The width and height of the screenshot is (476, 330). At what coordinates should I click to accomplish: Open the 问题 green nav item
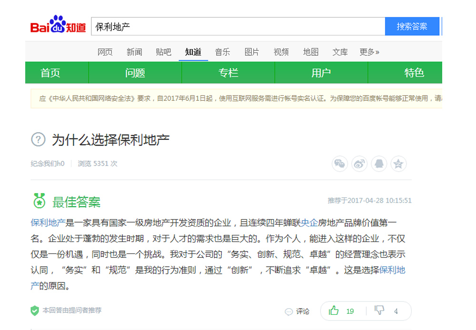135,73
